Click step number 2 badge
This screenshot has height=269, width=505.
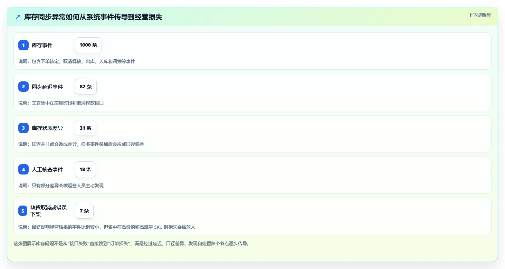(x=23, y=87)
